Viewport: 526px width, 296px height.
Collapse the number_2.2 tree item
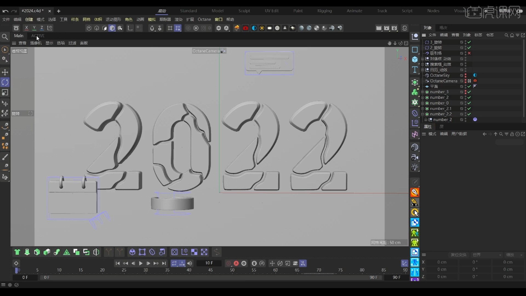click(423, 114)
